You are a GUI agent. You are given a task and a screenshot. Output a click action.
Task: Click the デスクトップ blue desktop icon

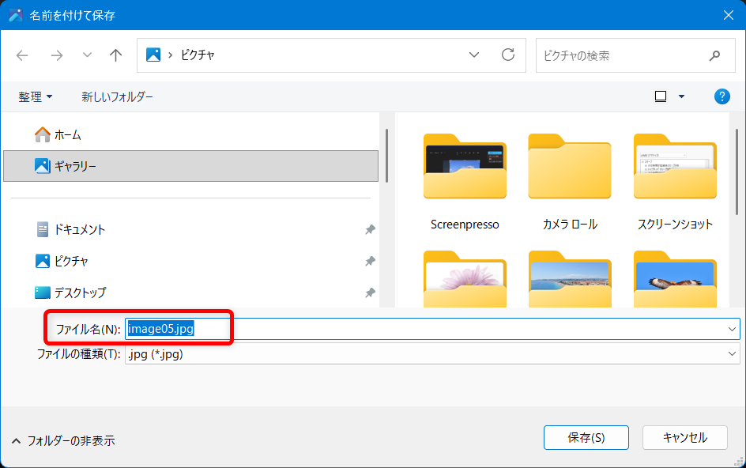click(x=43, y=292)
